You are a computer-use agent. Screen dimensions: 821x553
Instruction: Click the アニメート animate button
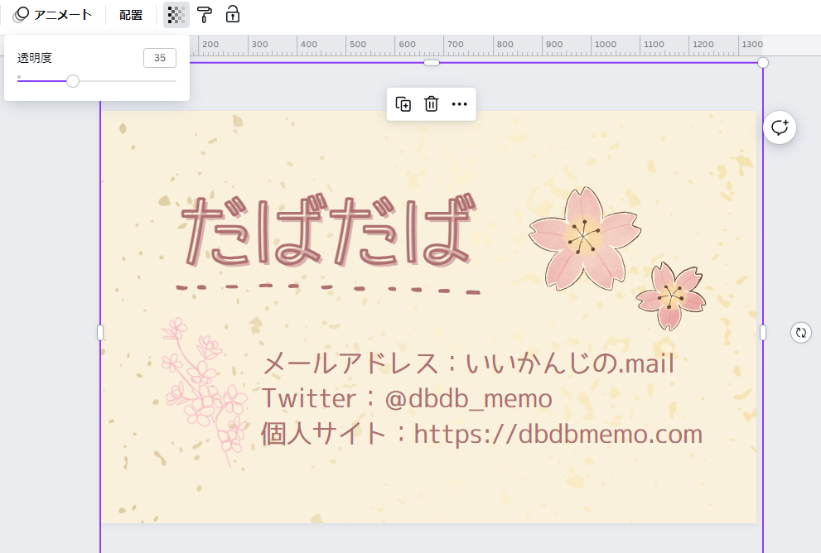pyautogui.click(x=53, y=15)
